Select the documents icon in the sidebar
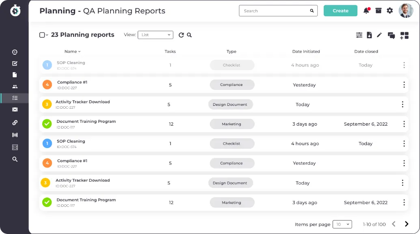The height and width of the screenshot is (234, 420). pos(15,75)
